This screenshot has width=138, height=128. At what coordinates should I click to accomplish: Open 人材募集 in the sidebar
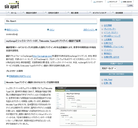click(108, 39)
